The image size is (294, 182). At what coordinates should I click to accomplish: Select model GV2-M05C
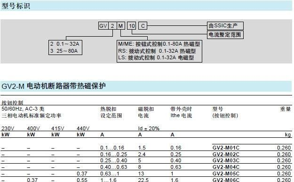point(226,174)
